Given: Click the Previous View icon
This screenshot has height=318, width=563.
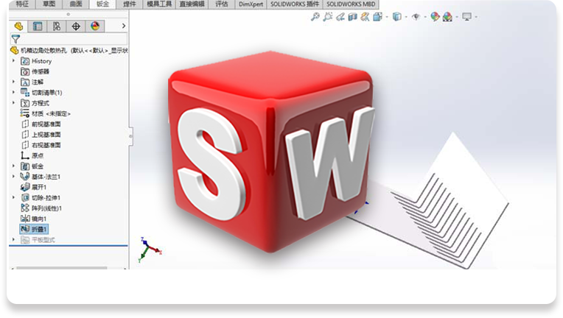Looking at the screenshot, I should point(340,17).
